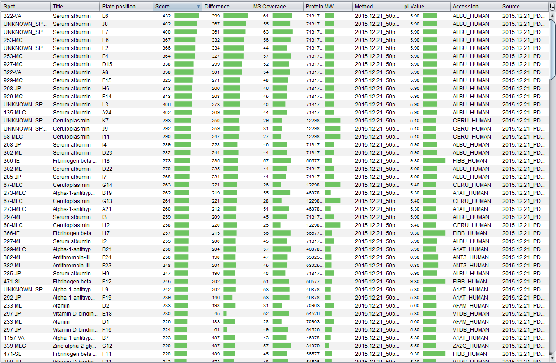Click the MS Coverage column header

(x=276, y=7)
